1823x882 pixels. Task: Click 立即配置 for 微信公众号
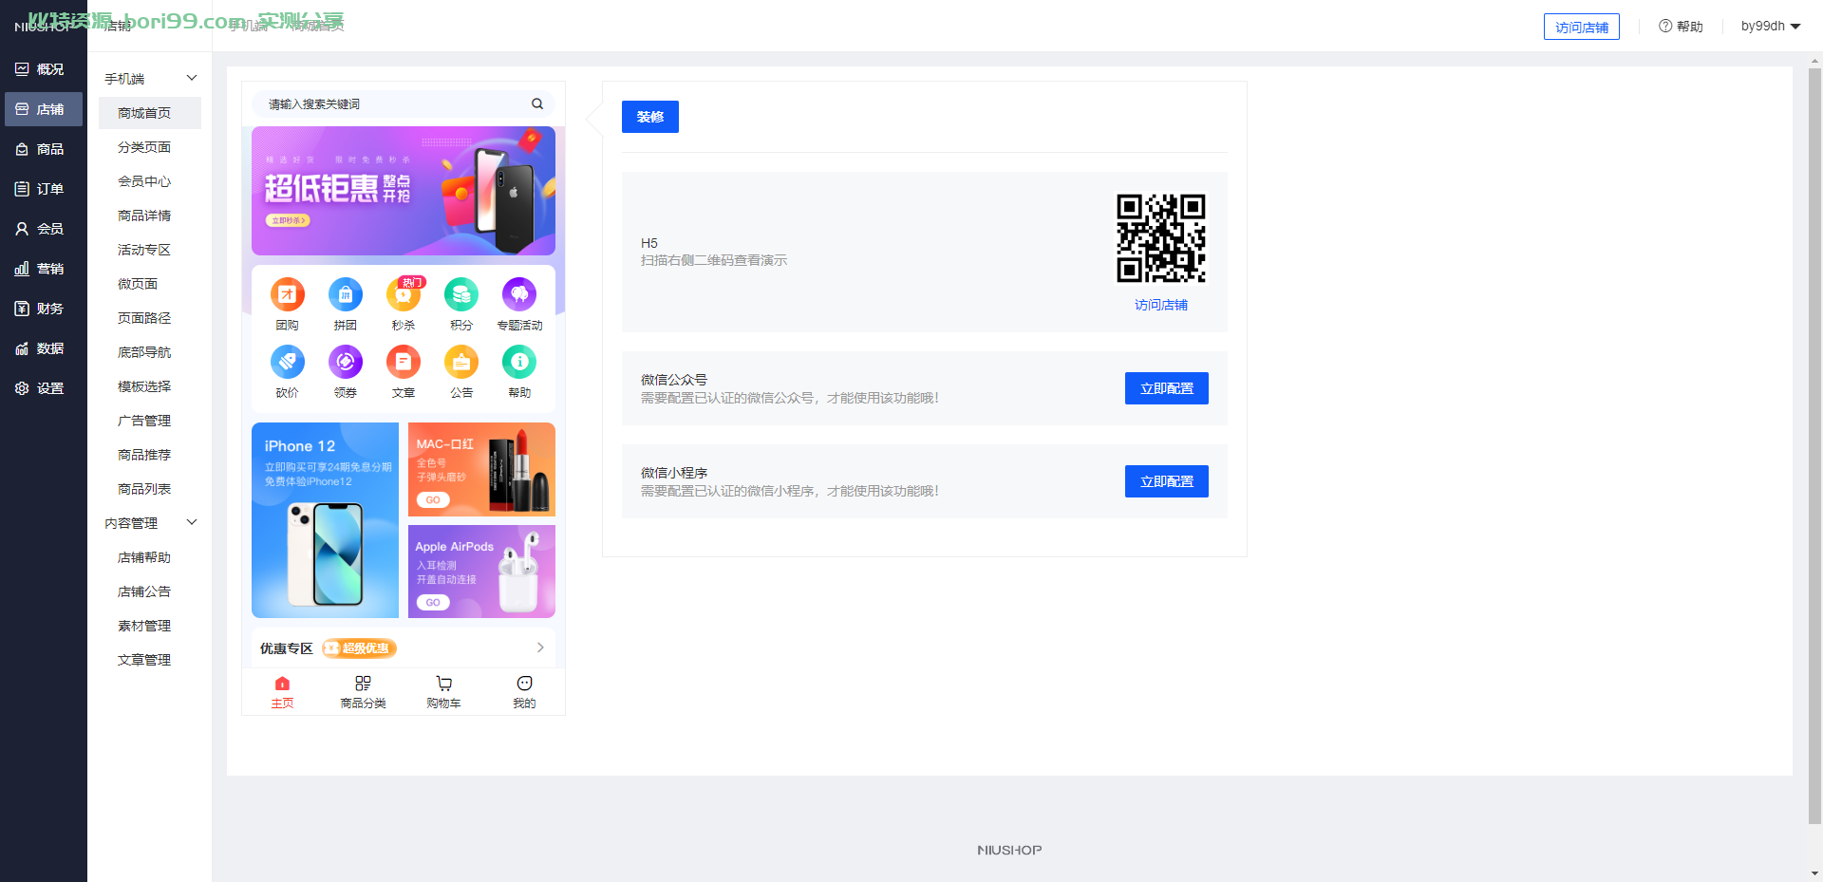tap(1167, 388)
